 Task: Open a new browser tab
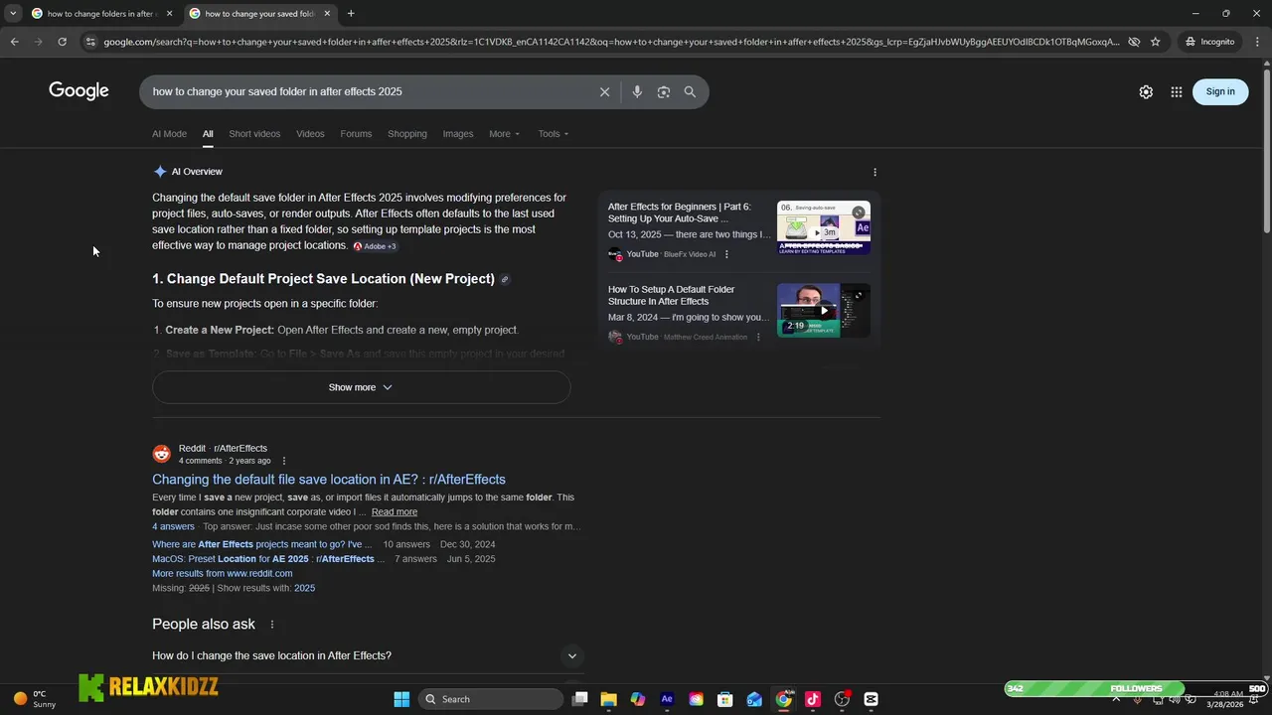point(351,14)
